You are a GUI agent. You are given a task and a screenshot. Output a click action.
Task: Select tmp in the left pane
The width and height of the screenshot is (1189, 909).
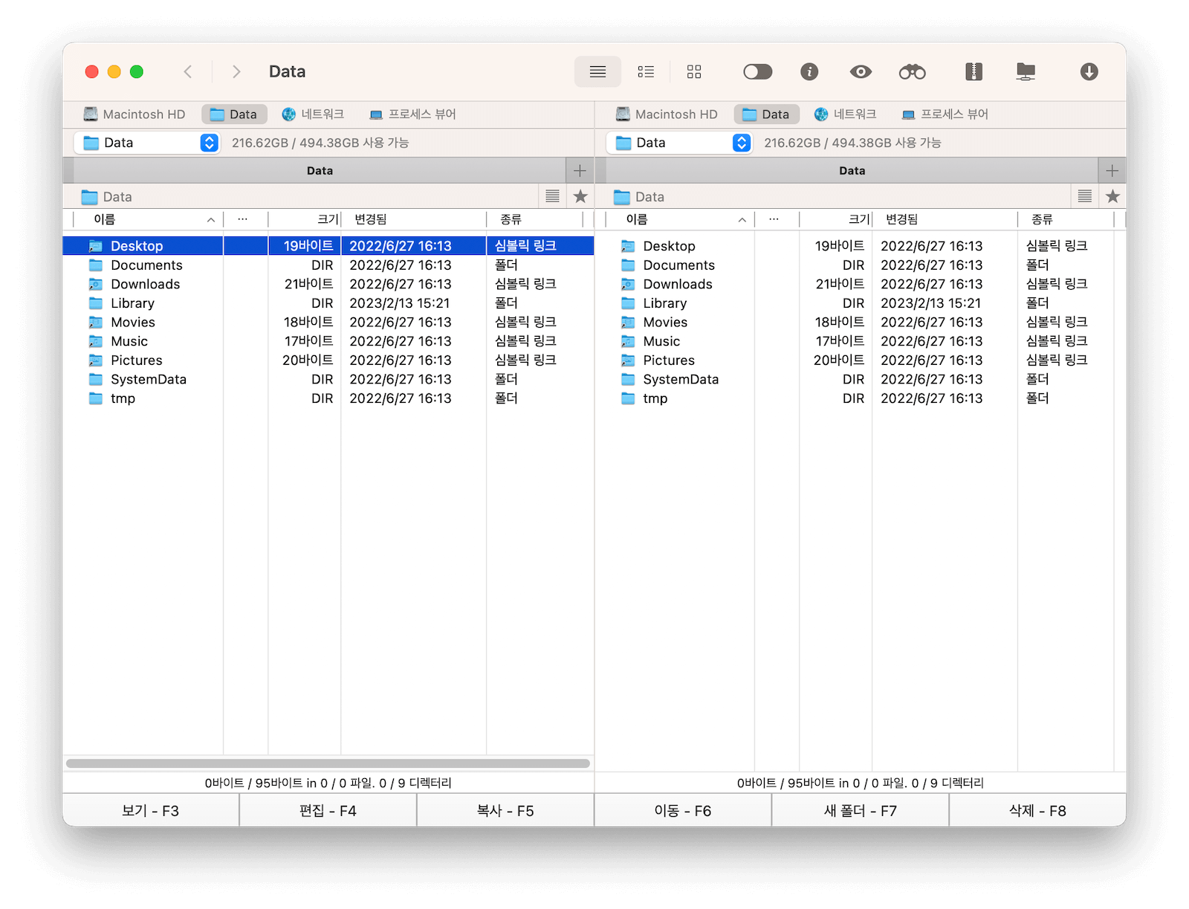click(328, 398)
